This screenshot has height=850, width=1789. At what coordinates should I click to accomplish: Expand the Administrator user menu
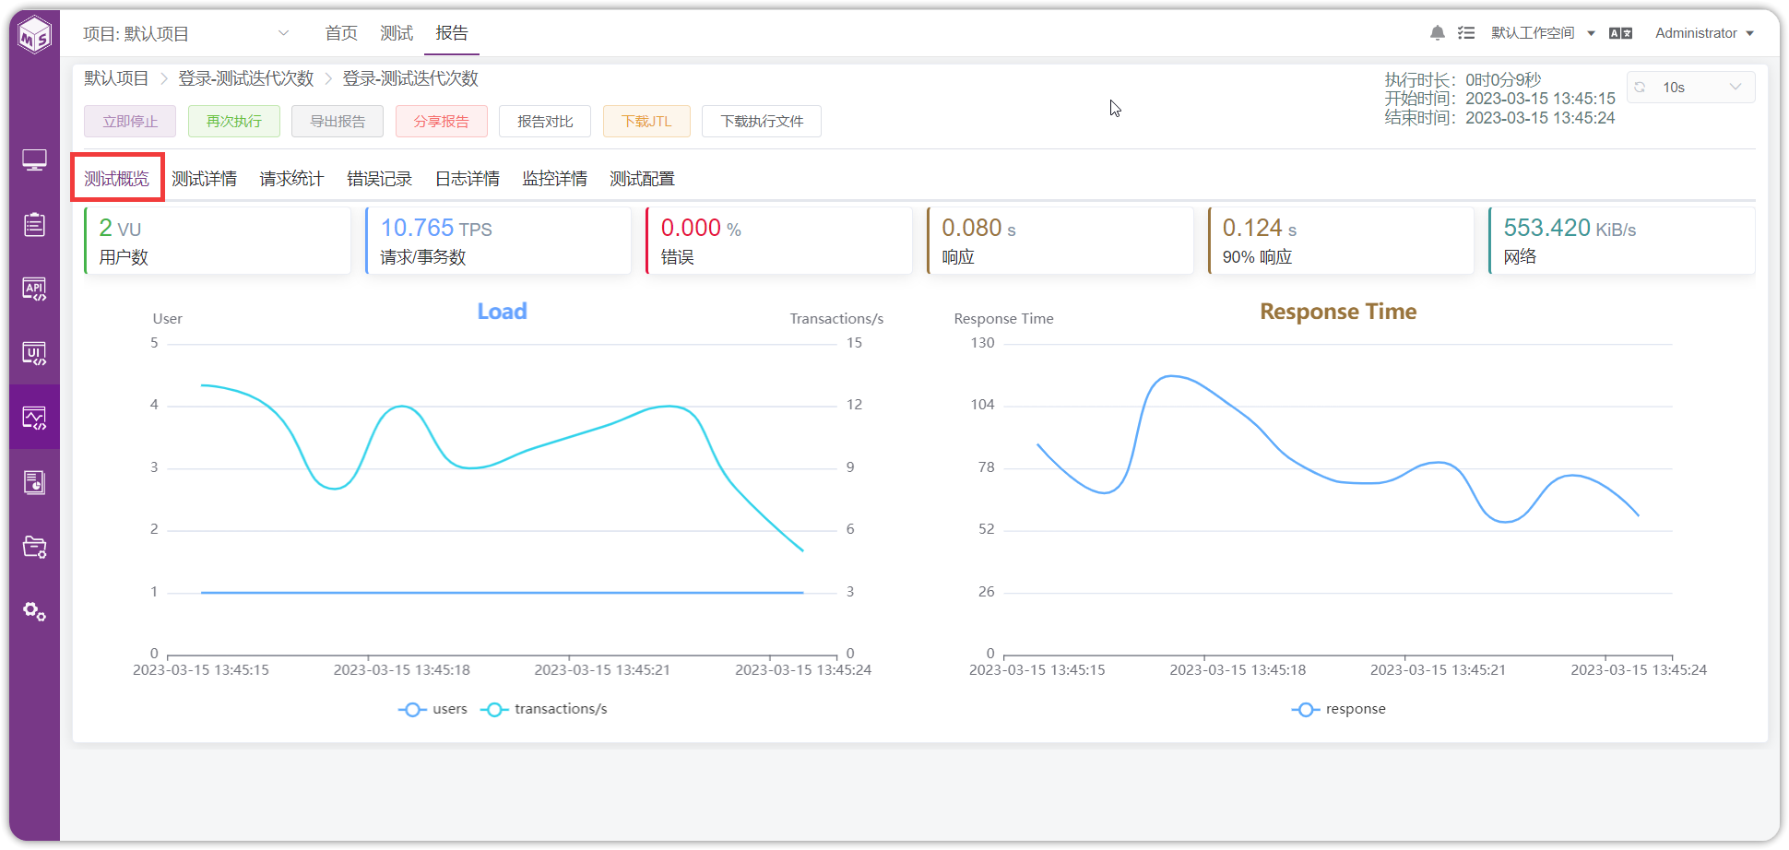coord(1704,33)
